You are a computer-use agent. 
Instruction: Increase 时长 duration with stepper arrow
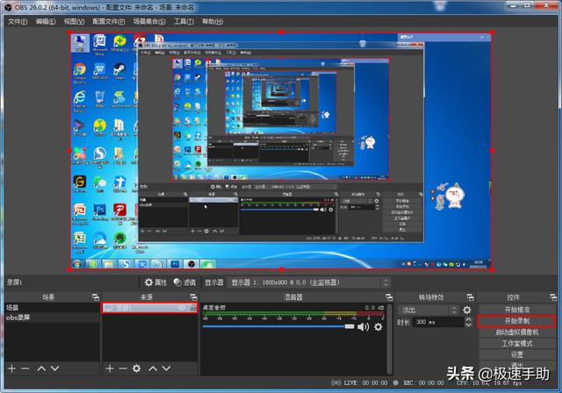click(468, 320)
